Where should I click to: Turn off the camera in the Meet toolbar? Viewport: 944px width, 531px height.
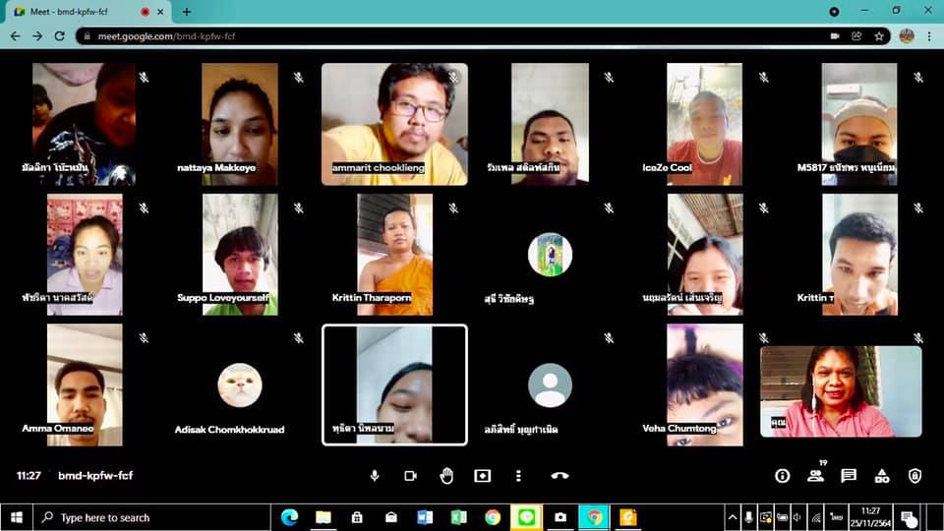pyautogui.click(x=410, y=476)
